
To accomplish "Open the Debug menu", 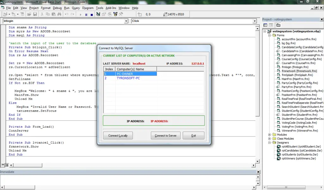I will [x=59, y=8].
